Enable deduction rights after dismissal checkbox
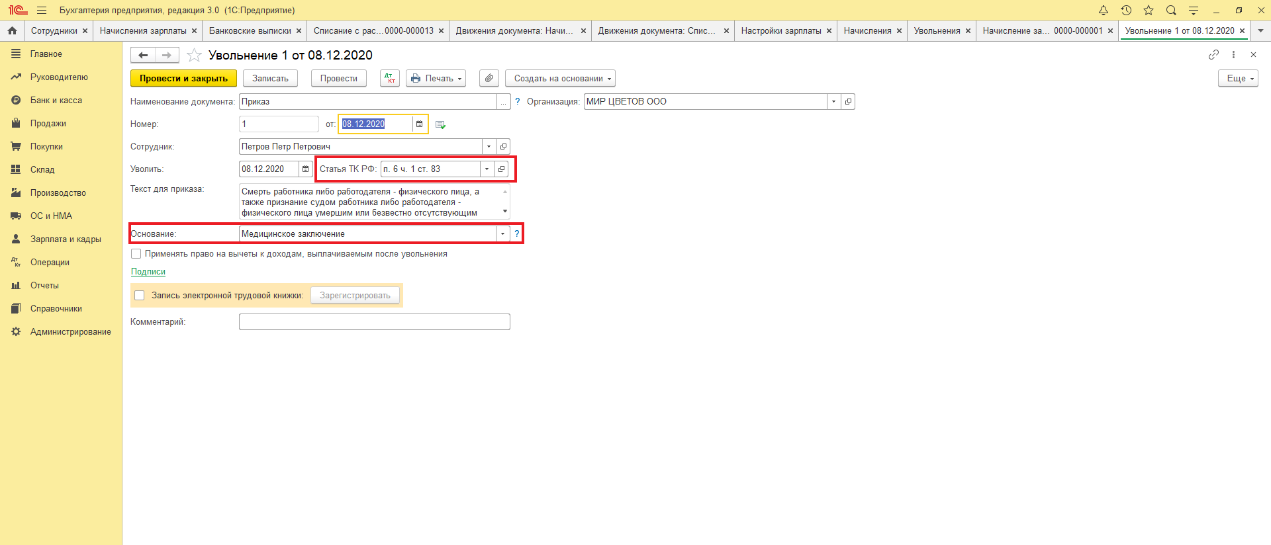Viewport: 1271px width, 545px height. point(136,254)
